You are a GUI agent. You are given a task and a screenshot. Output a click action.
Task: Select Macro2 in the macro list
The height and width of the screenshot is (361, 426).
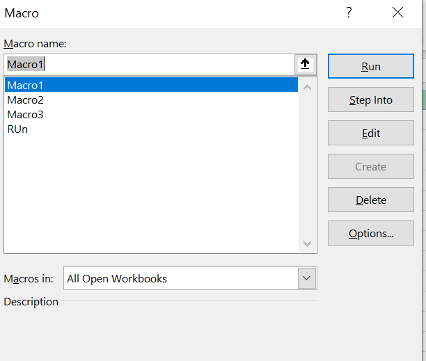pos(26,99)
